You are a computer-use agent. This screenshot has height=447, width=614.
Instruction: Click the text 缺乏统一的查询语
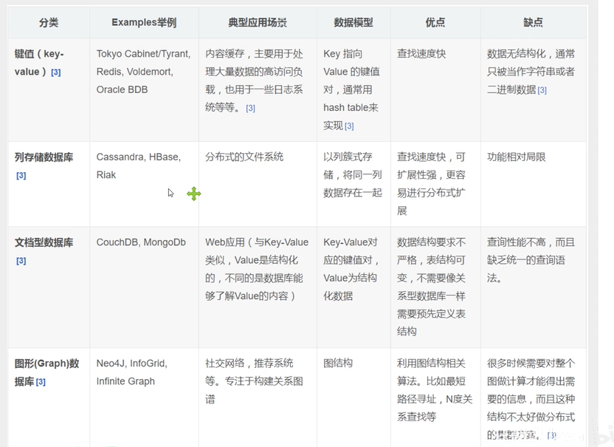526,260
